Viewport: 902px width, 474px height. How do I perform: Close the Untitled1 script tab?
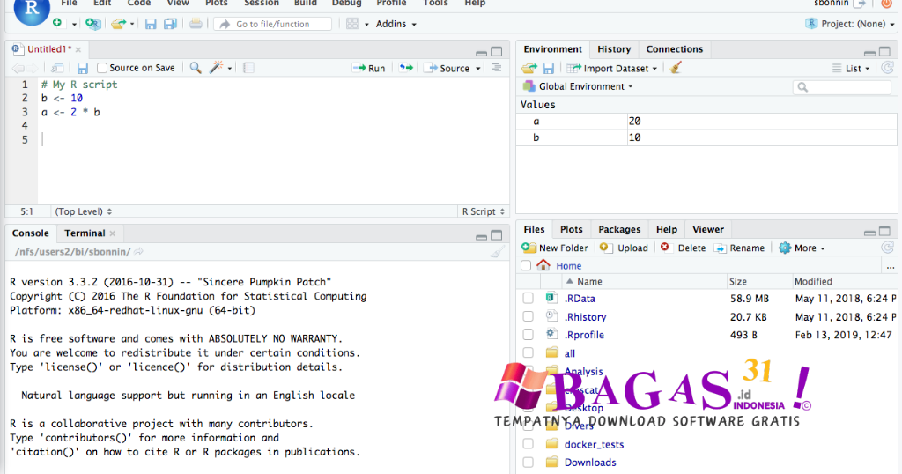(x=78, y=49)
